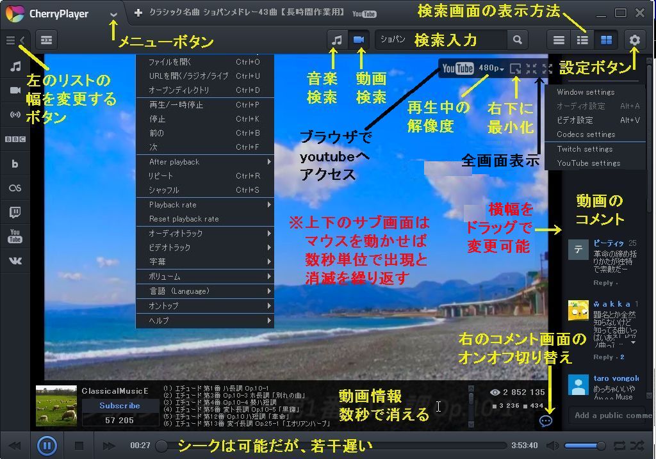The height and width of the screenshot is (459, 656).
Task: Choose Reset playback rate menu entry
Action: 205,219
